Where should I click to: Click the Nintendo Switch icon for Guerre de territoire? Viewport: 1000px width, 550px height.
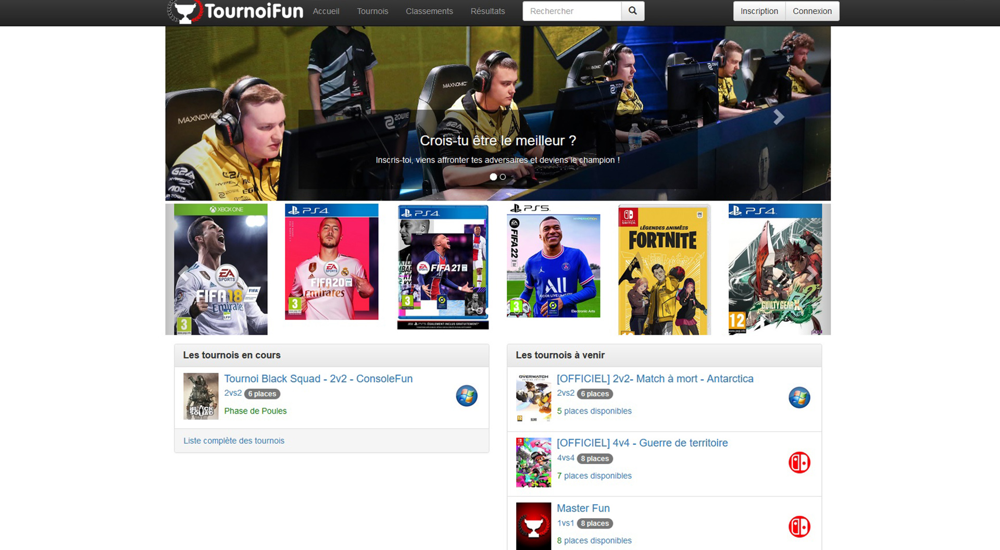click(x=799, y=463)
